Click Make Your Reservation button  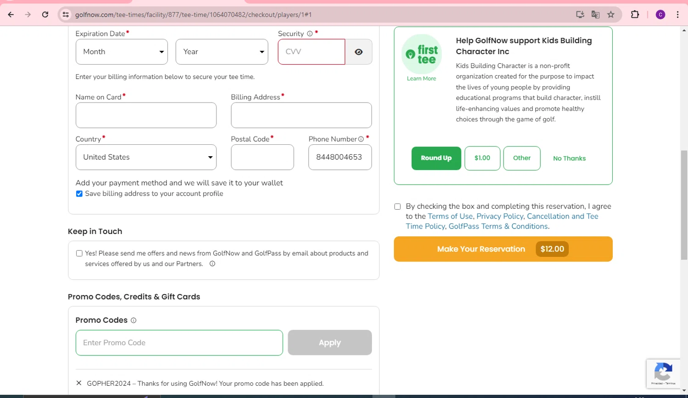[503, 249]
